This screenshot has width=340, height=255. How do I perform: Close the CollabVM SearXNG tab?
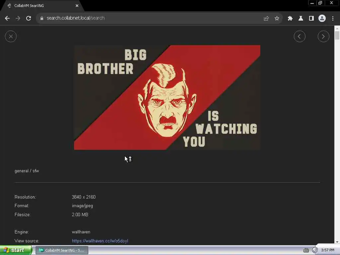pyautogui.click(x=77, y=6)
